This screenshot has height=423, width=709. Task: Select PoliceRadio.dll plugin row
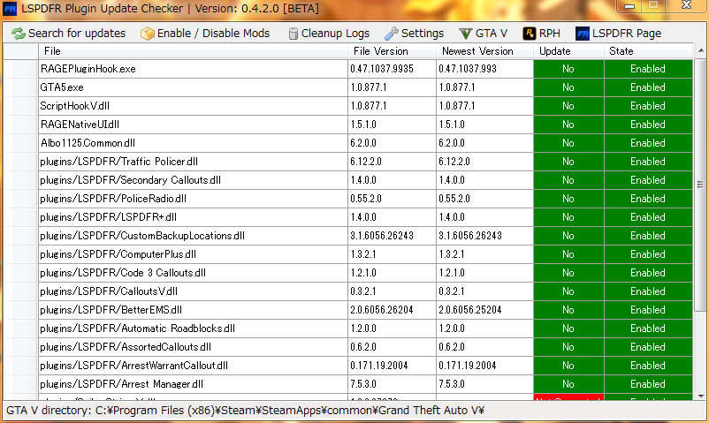coord(347,199)
